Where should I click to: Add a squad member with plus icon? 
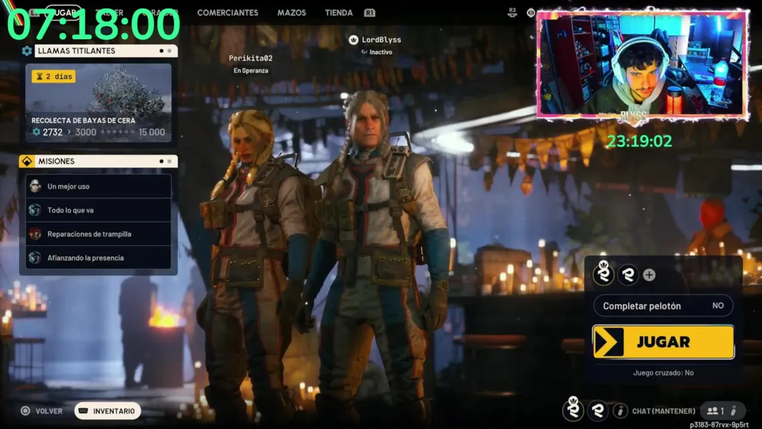649,275
